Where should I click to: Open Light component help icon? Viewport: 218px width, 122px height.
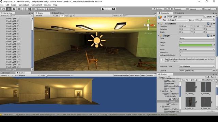208,36
